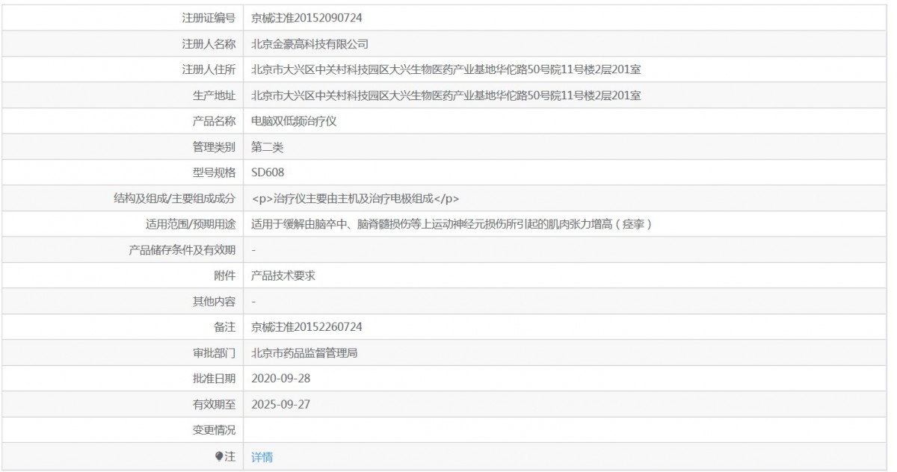
Task: Click the 注册人住所 address value
Action: coord(447,69)
